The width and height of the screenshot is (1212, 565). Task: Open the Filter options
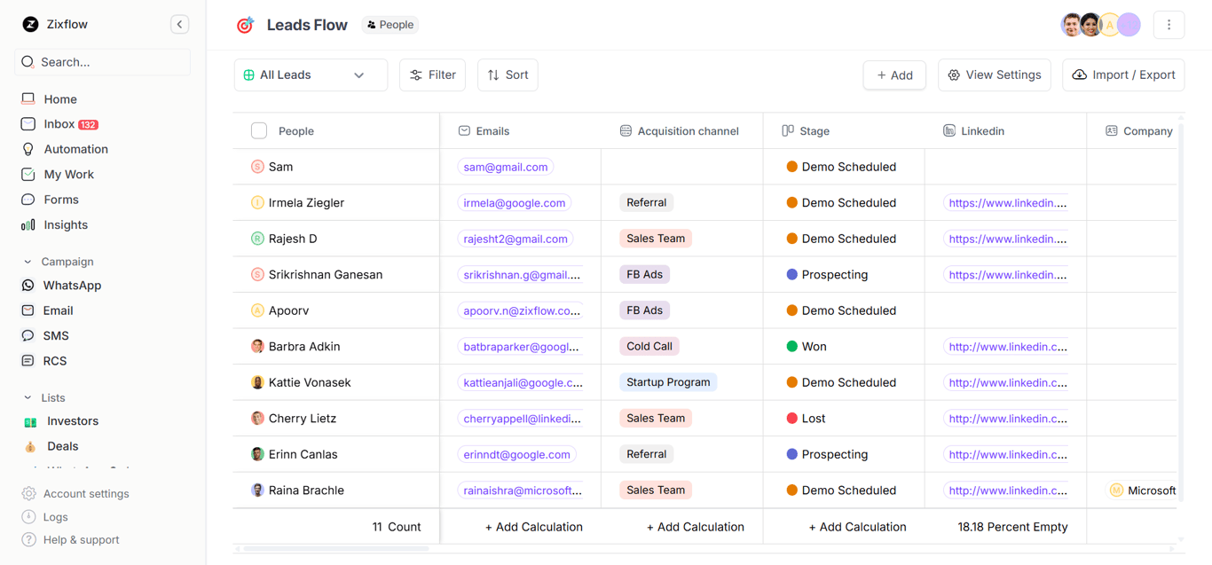click(x=432, y=75)
